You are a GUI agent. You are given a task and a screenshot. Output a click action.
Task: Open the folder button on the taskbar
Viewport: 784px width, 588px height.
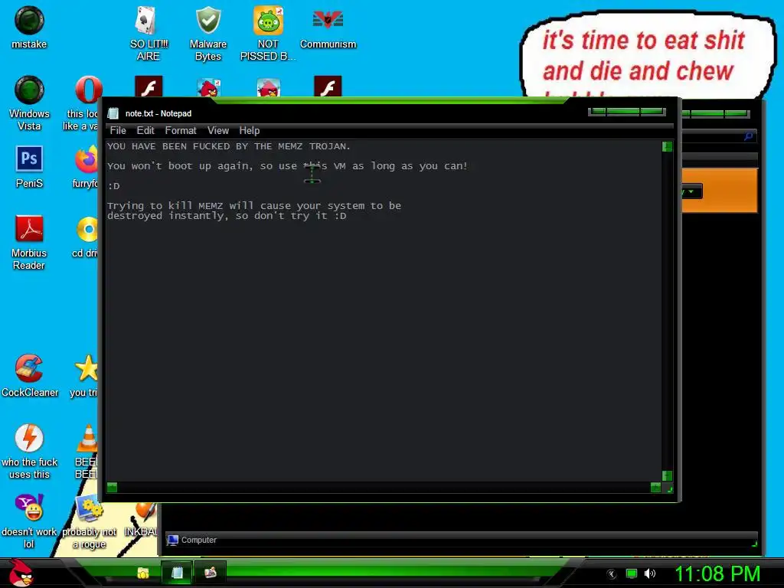click(143, 573)
